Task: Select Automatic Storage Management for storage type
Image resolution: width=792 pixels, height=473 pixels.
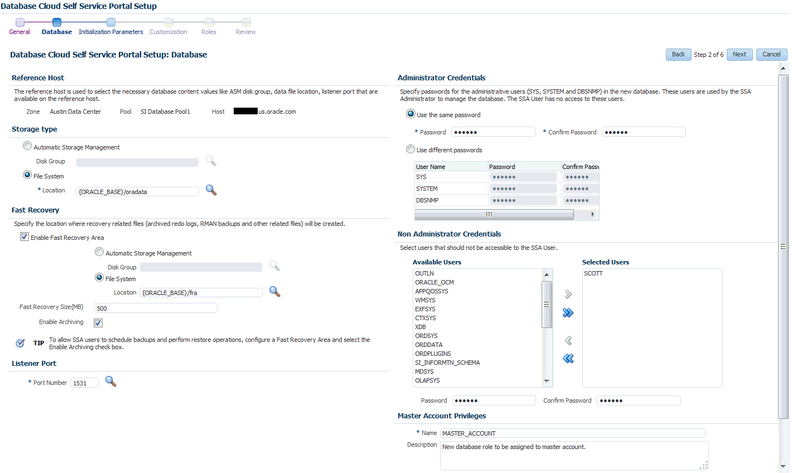Action: [x=27, y=146]
